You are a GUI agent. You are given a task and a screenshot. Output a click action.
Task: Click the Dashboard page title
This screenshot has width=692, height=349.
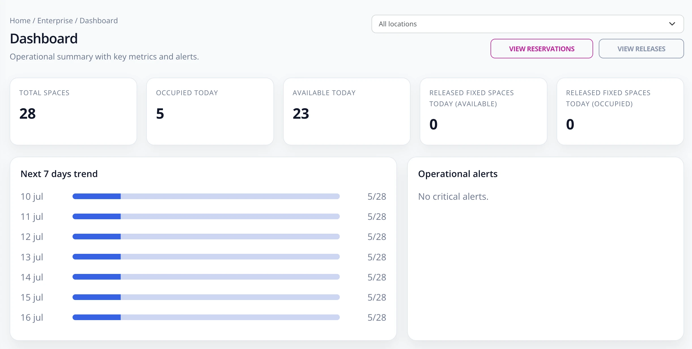(x=44, y=39)
